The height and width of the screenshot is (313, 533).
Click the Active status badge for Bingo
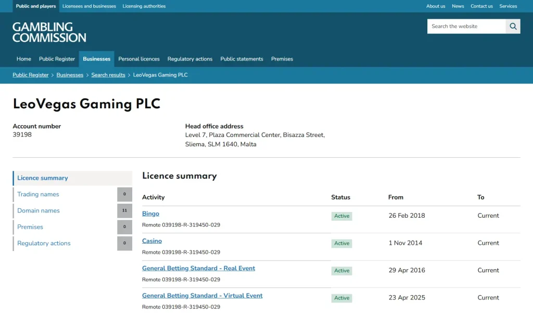click(x=341, y=216)
